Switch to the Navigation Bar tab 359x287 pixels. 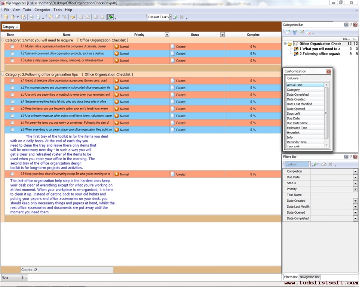(310, 277)
